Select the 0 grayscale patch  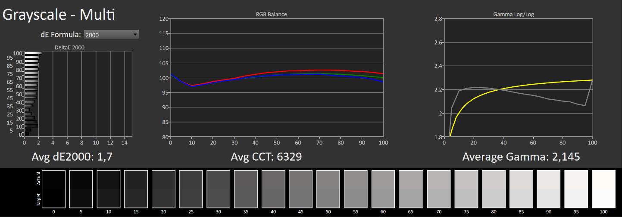point(53,189)
